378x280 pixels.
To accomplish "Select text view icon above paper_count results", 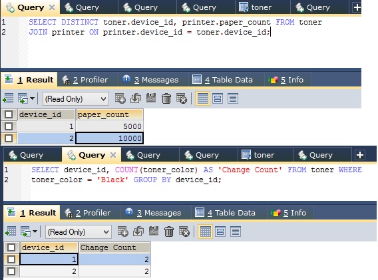I will tap(233, 98).
